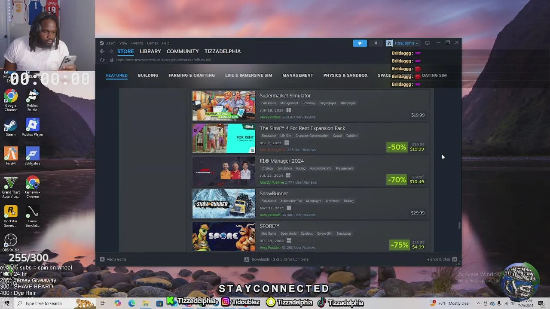Open the Downloads status bar
This screenshot has height=309, width=550.
pyautogui.click(x=276, y=259)
